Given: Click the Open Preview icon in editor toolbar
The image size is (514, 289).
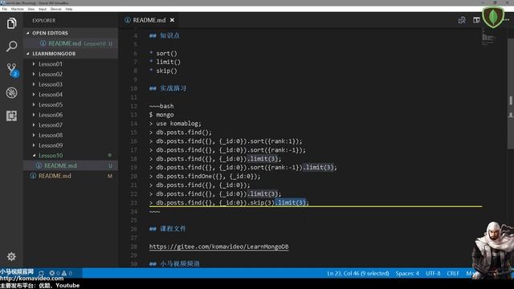Looking at the screenshot, I should click(462, 20).
